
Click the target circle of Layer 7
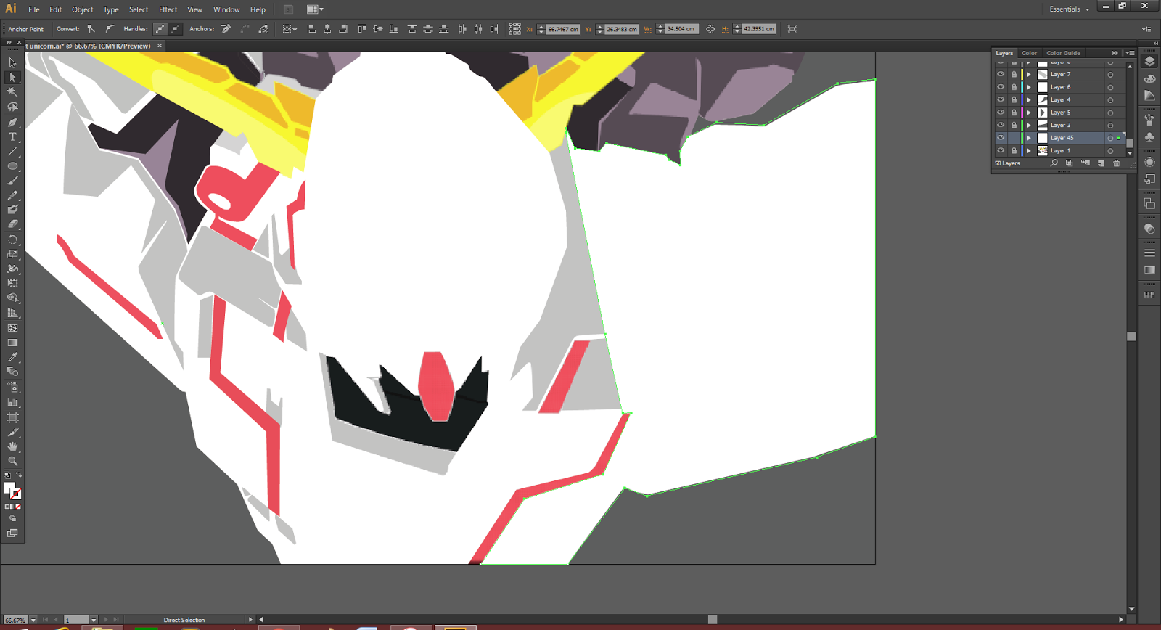1110,75
